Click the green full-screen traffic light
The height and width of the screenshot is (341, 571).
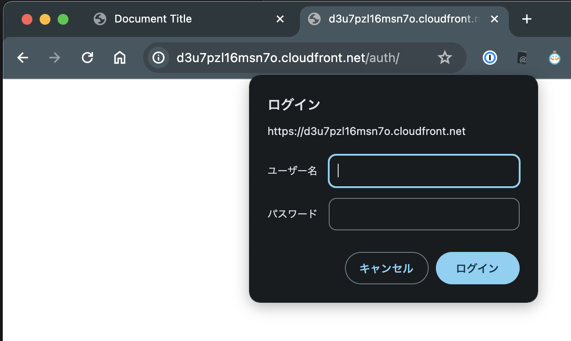[x=63, y=19]
